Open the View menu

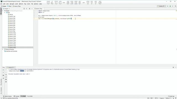[x=7, y=4]
